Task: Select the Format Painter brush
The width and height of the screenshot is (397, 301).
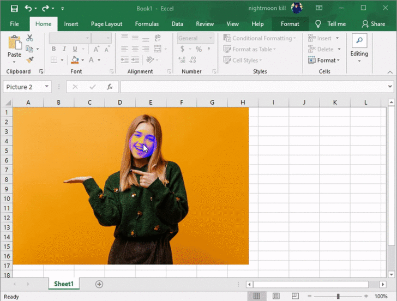Action: coord(29,60)
